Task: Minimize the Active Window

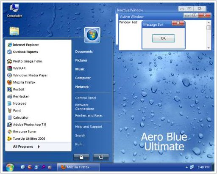Action: (x=187, y=15)
